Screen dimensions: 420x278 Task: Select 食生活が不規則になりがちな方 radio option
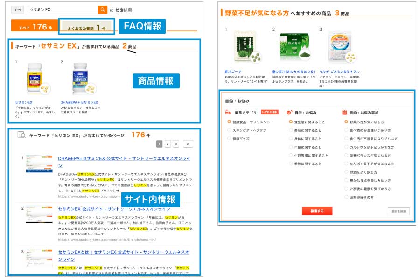click(346, 139)
